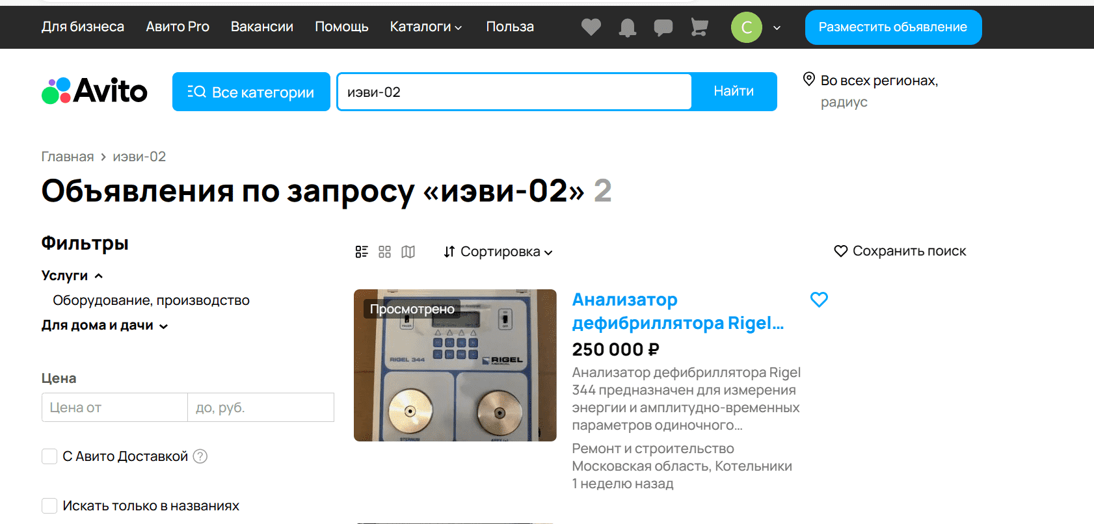Click Разместить объявление button
The width and height of the screenshot is (1094, 524).
pos(893,27)
